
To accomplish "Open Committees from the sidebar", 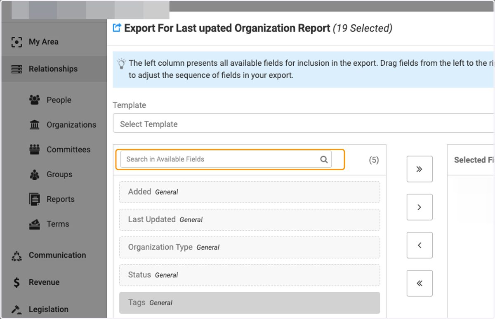I will pyautogui.click(x=68, y=150).
